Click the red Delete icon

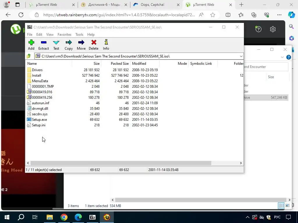click(93, 45)
